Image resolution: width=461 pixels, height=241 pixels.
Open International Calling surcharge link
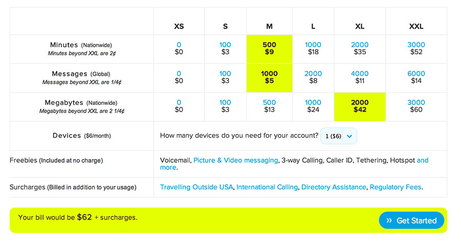[x=267, y=187]
